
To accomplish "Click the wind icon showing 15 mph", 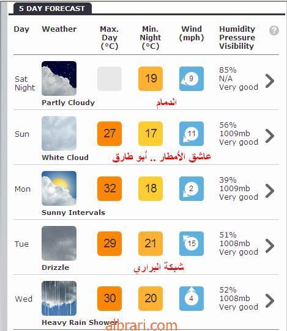I will click(x=192, y=244).
